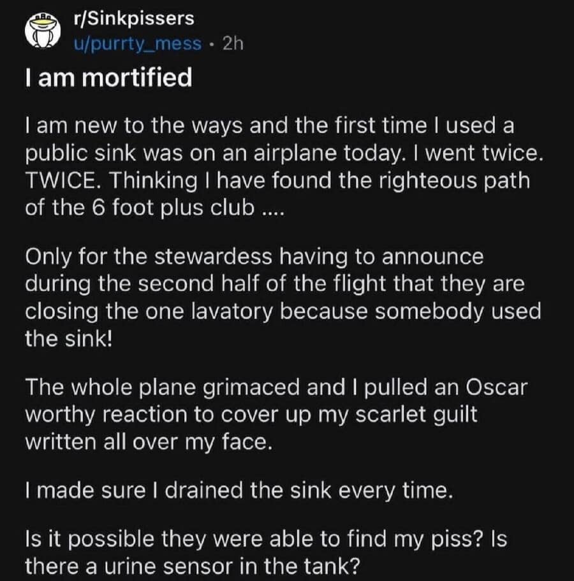Click the line 'closing the one lavatory because somebody used'

(283, 312)
